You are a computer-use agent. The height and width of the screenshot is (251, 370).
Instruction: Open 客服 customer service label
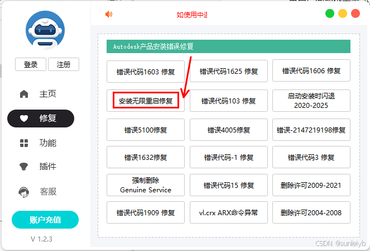[x=48, y=192]
